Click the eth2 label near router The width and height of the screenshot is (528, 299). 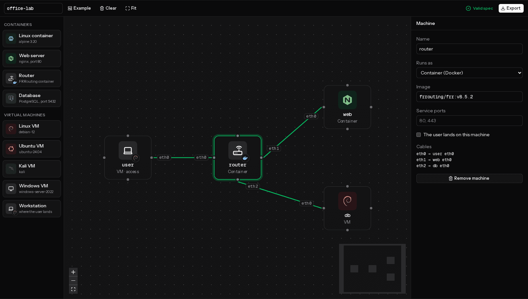pyautogui.click(x=253, y=186)
